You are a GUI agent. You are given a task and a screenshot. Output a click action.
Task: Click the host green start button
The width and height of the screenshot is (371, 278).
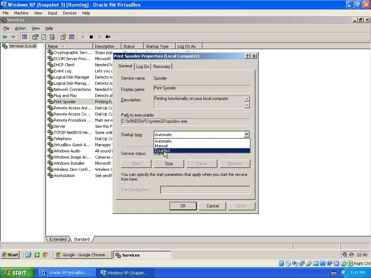[17, 273]
